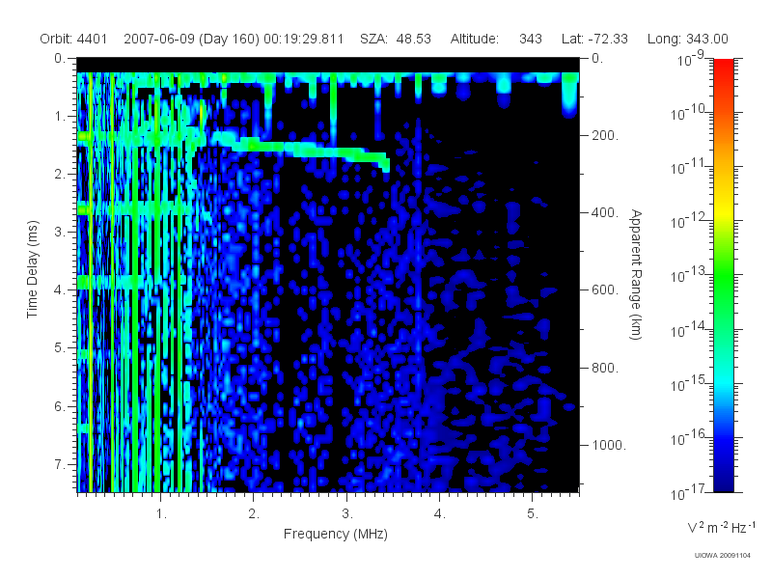Screen dimensions: 772x579
Task: Click the '4.' time delay tick label
Action: [60, 290]
